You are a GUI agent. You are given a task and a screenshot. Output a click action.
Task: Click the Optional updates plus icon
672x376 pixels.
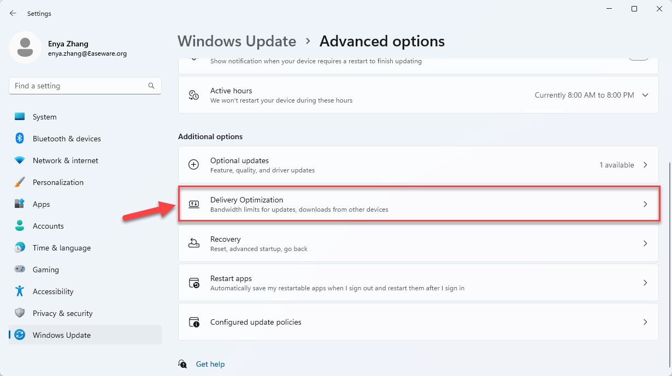click(194, 165)
